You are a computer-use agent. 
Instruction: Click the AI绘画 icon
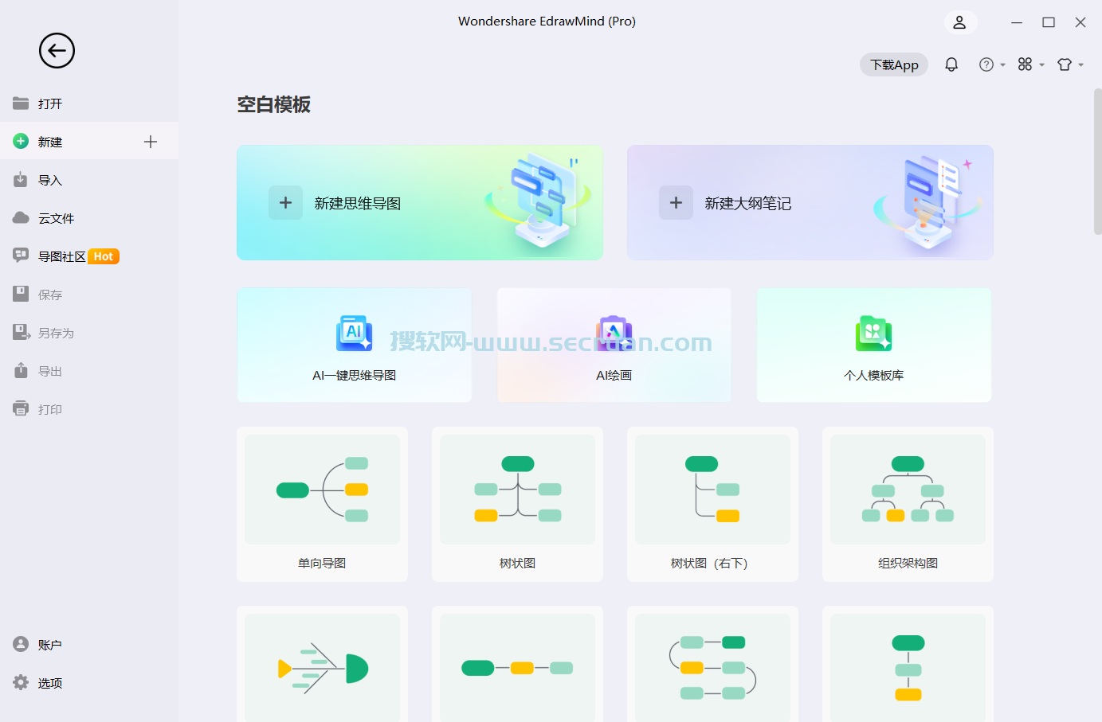coord(614,334)
